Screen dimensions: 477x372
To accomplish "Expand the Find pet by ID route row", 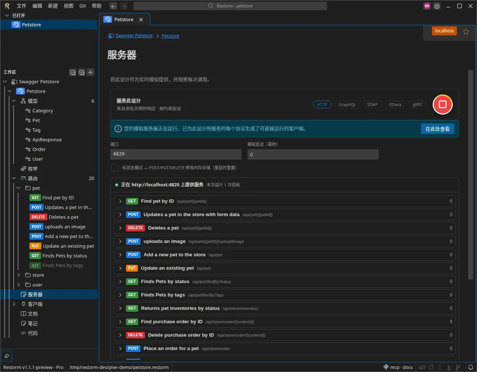I will 120,201.
